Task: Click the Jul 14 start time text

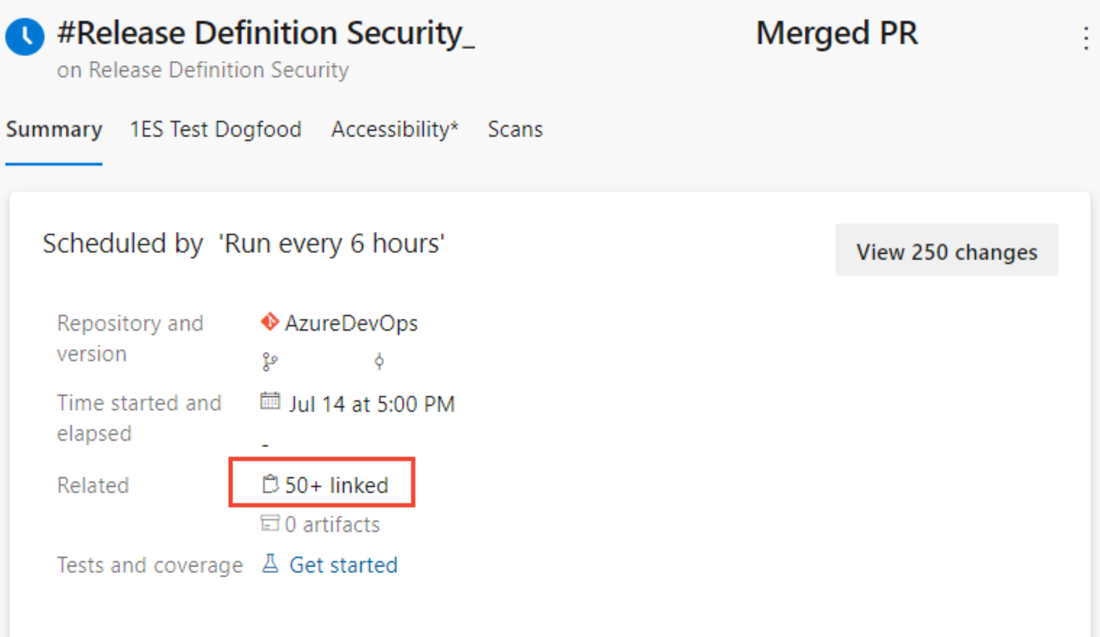Action: click(372, 403)
